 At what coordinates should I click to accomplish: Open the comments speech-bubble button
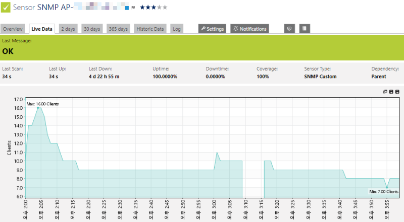pos(289,29)
